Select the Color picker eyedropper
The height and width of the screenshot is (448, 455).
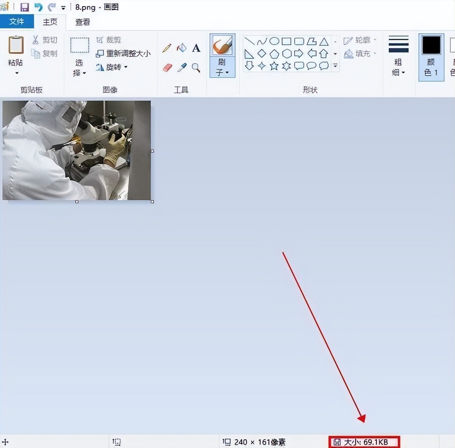pyautogui.click(x=182, y=68)
